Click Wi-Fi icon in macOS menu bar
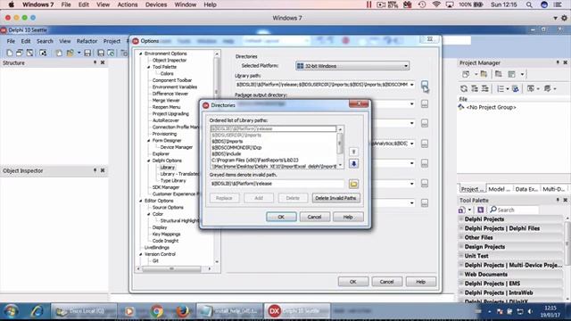 pos(436,4)
